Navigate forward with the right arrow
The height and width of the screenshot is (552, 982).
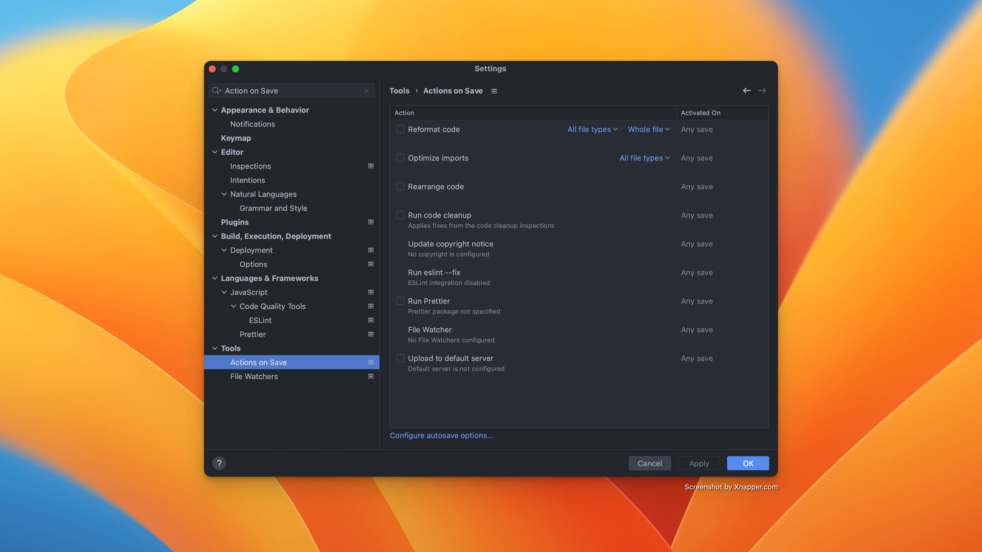pyautogui.click(x=762, y=91)
